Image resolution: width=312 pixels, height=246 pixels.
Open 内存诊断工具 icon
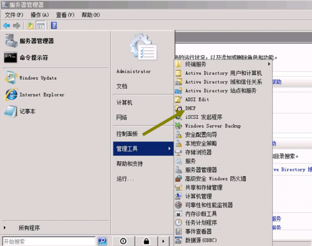point(178,214)
